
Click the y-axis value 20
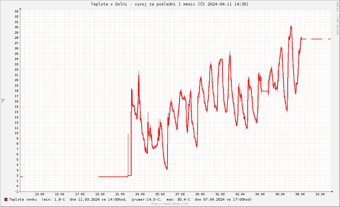tap(16, 80)
